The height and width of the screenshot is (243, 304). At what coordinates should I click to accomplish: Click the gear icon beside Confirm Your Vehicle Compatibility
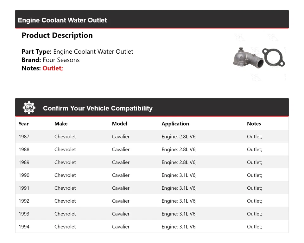29,108
